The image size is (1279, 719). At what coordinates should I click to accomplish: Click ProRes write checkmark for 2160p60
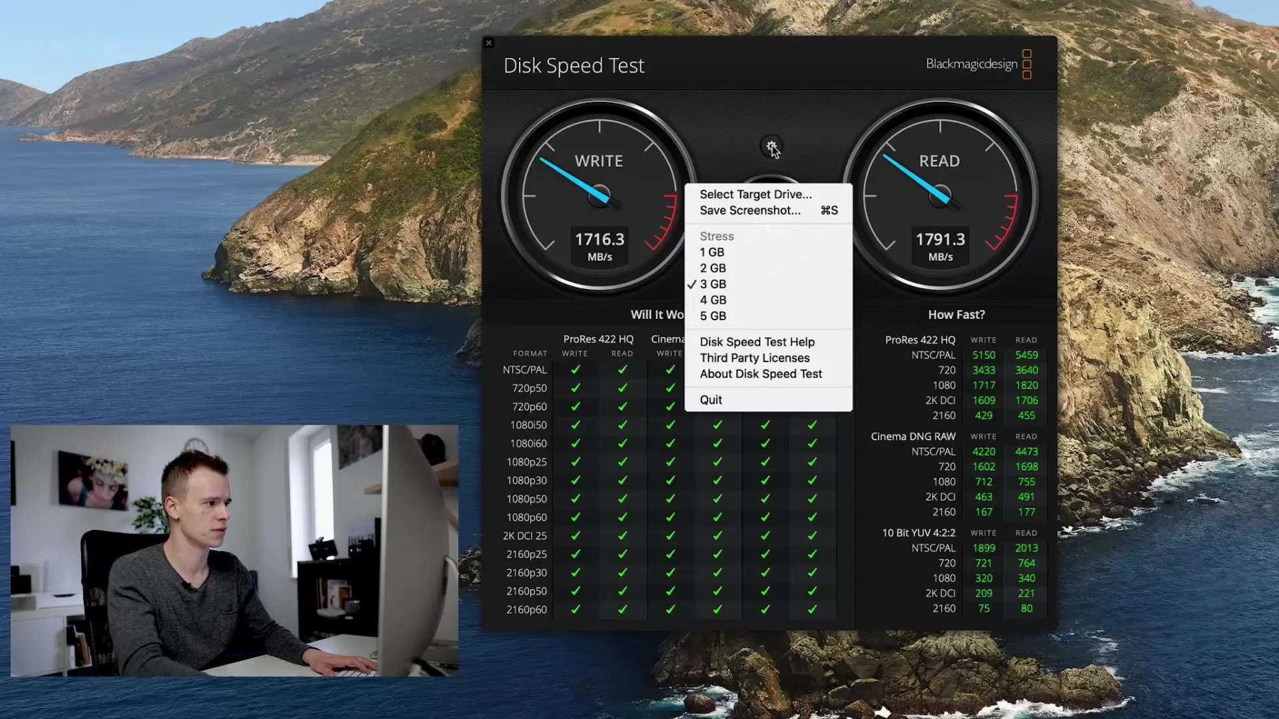point(576,609)
